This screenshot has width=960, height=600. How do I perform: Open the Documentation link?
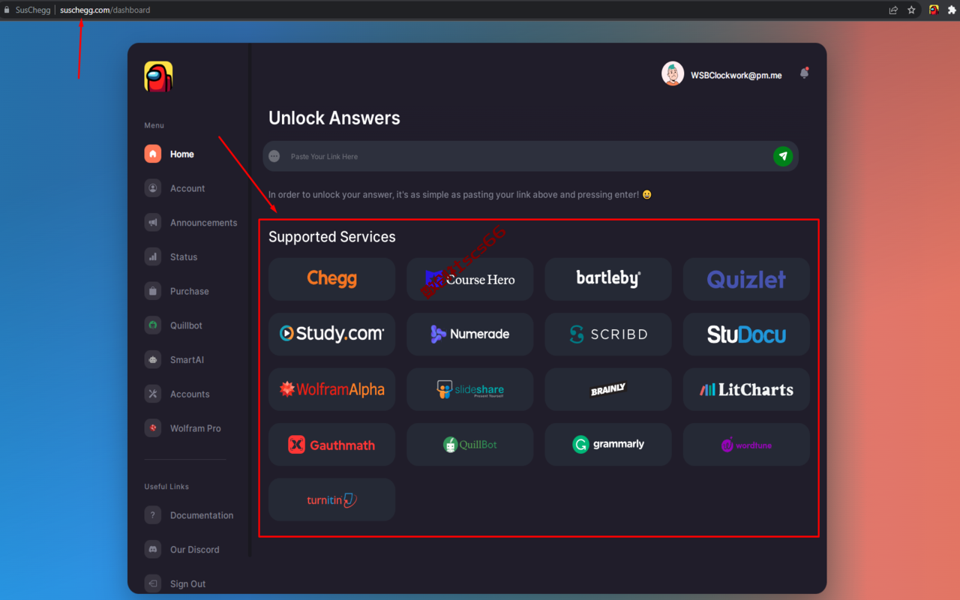point(202,515)
